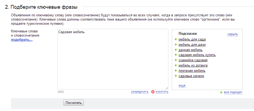Screen dimensions: 254x111
Task: Add плетеная мебель via arrow icon
Action: [176, 70]
